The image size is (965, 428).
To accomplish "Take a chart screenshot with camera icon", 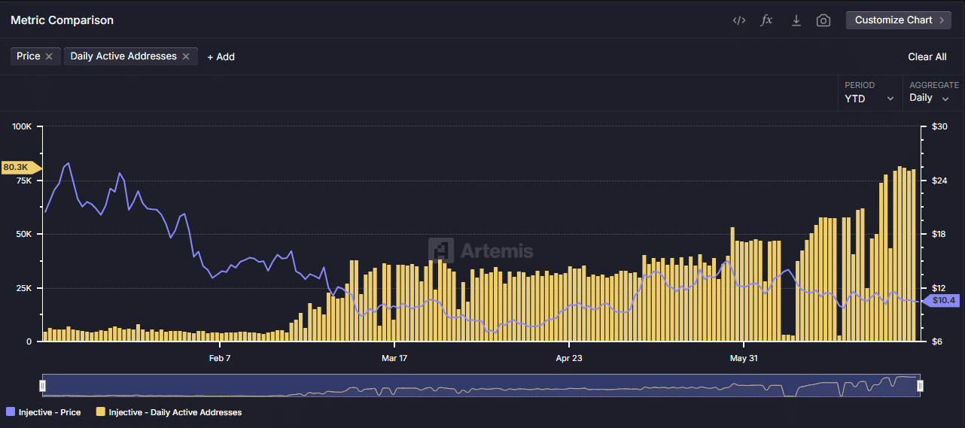I will click(823, 20).
